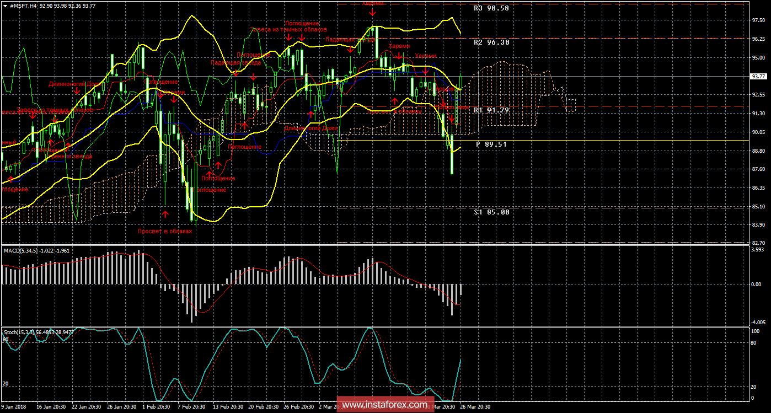
Task: Click the red arrow under 'Длинноногий Доджи' top-left label
Action: coord(77,91)
